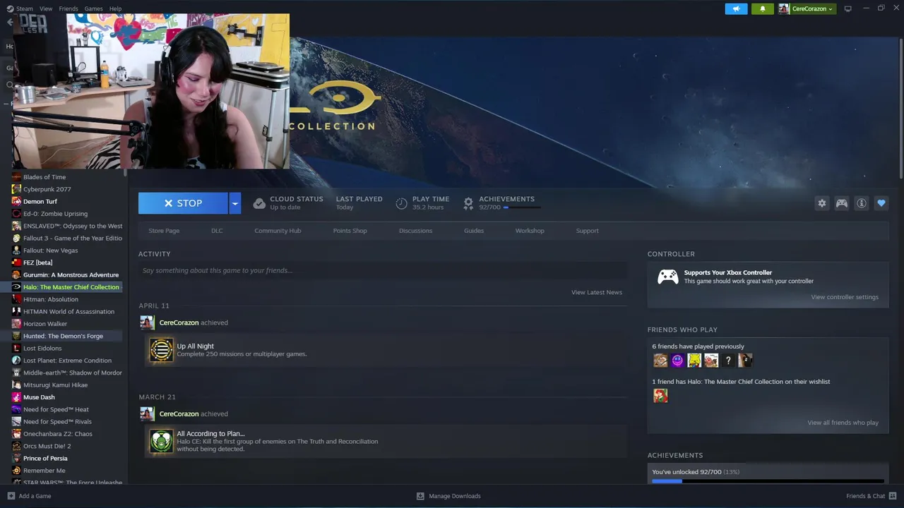Open the View menu

pyautogui.click(x=46, y=9)
